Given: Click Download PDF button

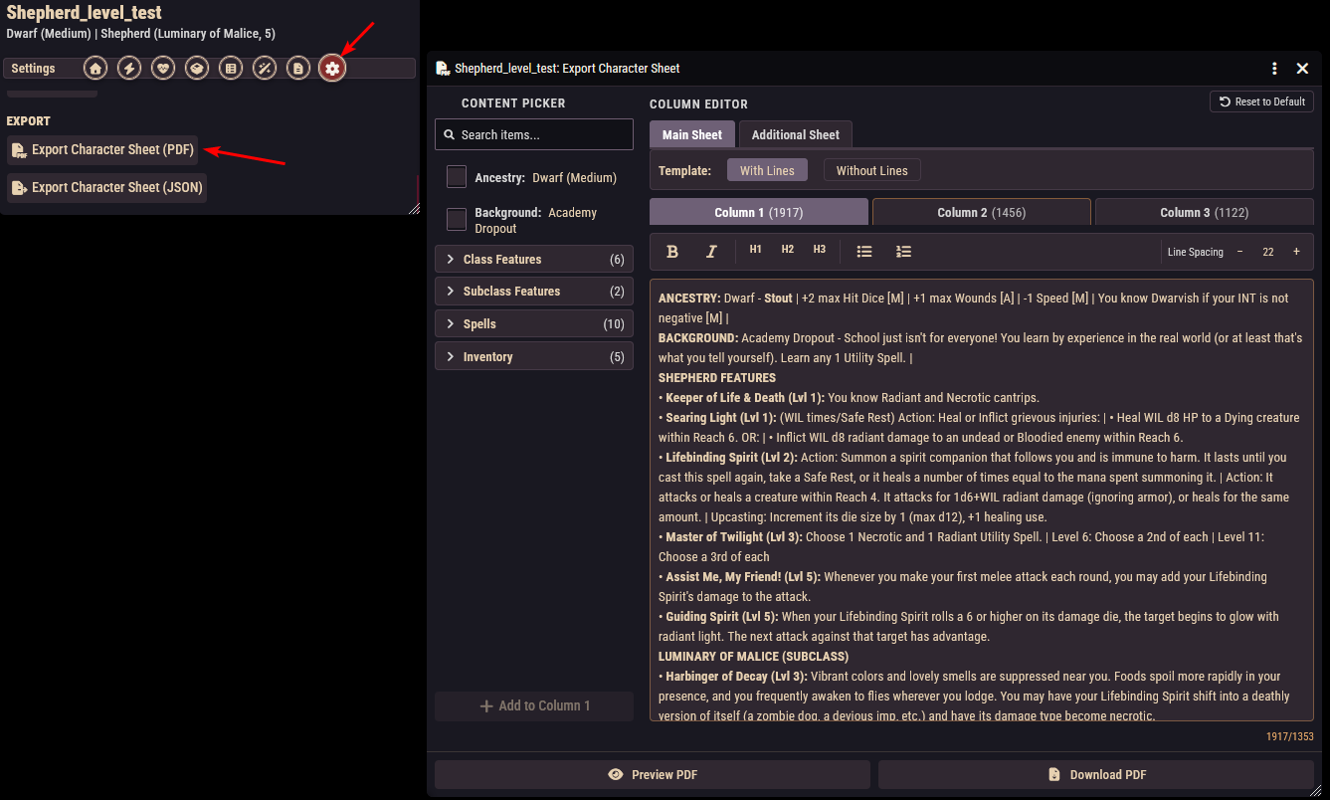Looking at the screenshot, I should click(1096, 774).
